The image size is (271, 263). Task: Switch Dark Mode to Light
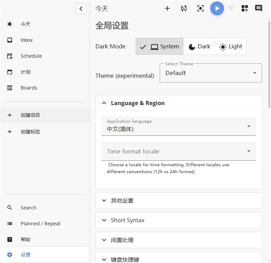point(231,47)
